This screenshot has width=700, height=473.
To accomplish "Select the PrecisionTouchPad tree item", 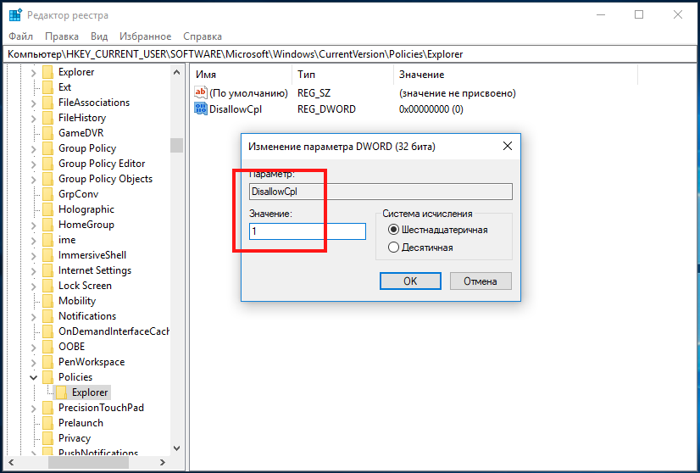I will (101, 408).
